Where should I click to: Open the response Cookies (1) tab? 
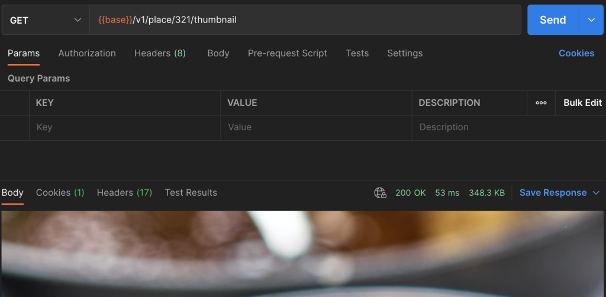60,193
